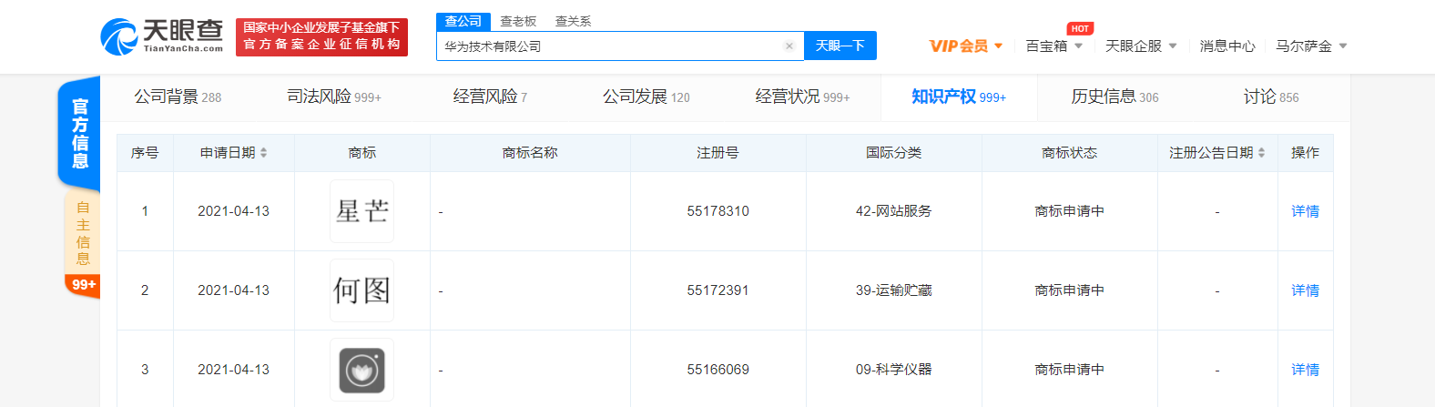
Task: Select the 自主信息 side tab
Action: (83, 232)
